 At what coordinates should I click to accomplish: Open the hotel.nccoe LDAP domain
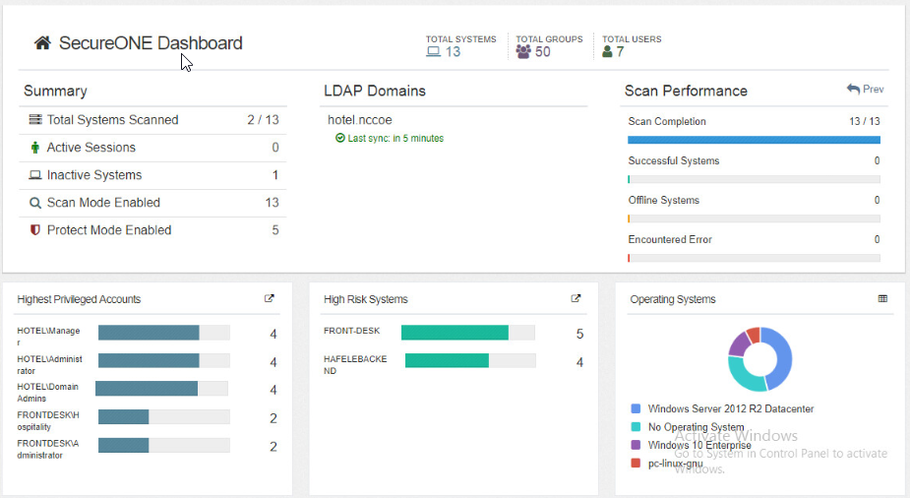360,120
